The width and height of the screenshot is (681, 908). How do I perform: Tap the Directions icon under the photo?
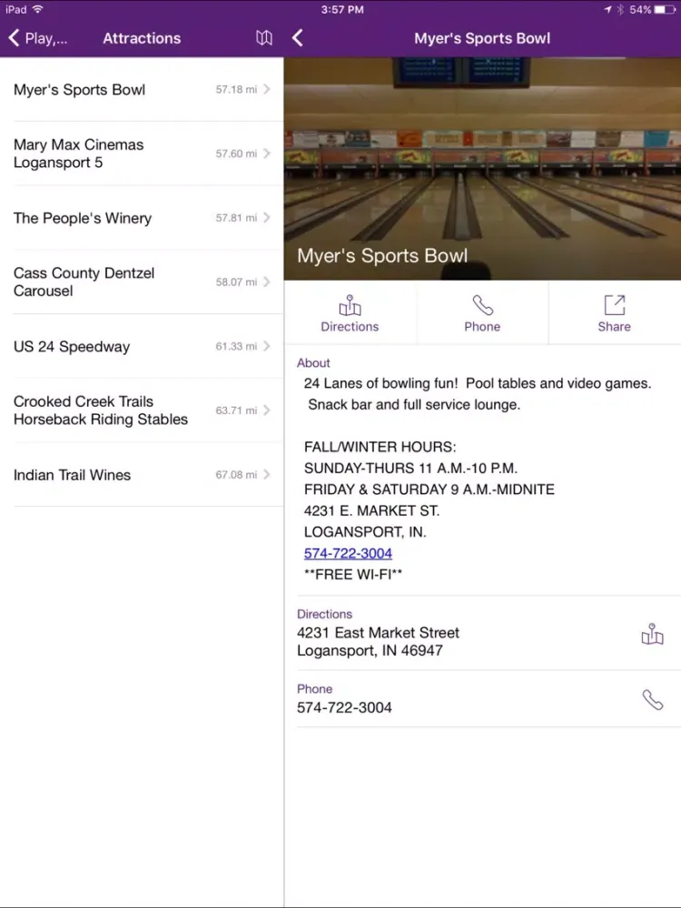coord(350,304)
